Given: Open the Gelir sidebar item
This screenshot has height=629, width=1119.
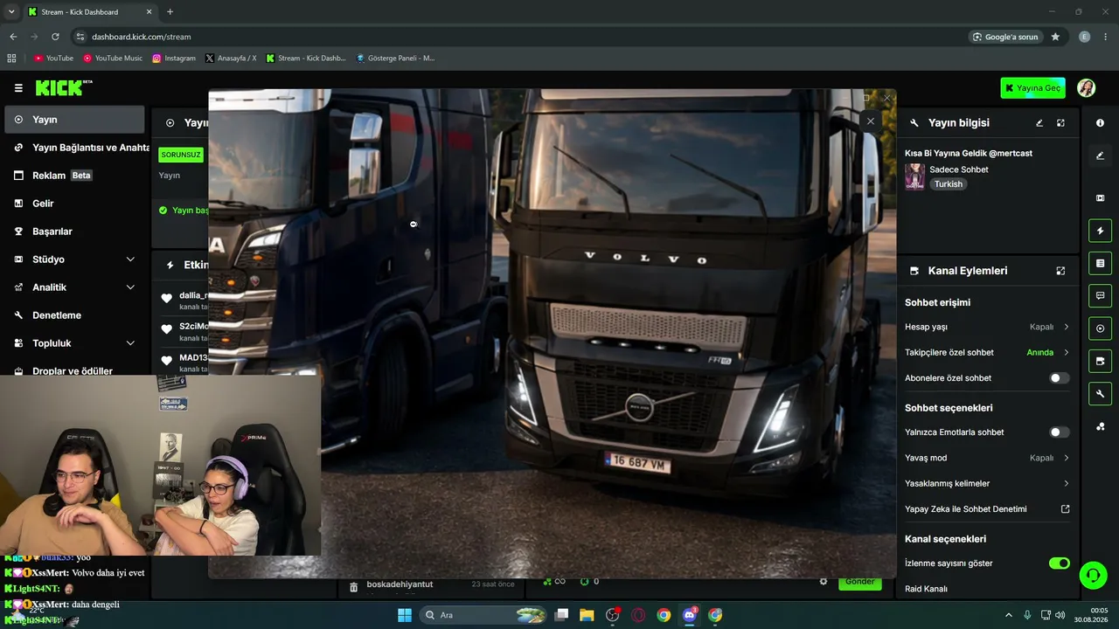Looking at the screenshot, I should coord(74,204).
